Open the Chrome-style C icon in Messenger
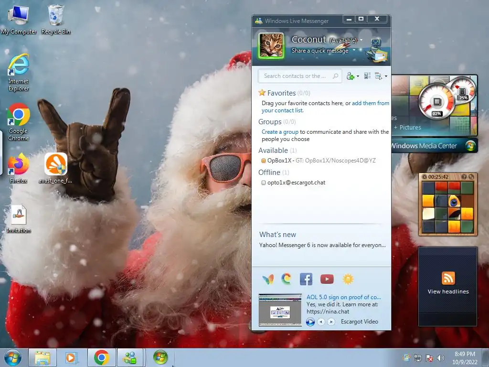 (x=287, y=279)
